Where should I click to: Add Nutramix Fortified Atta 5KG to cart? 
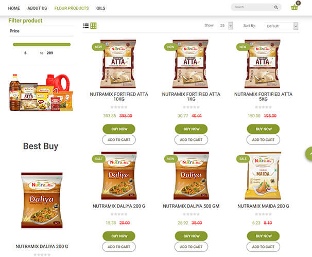(x=263, y=140)
